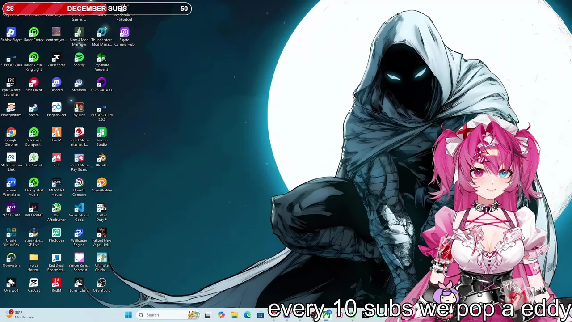This screenshot has width=572, height=322.
Task: Select the Fallout New Vegas Ultimate icon
Action: pos(102,237)
